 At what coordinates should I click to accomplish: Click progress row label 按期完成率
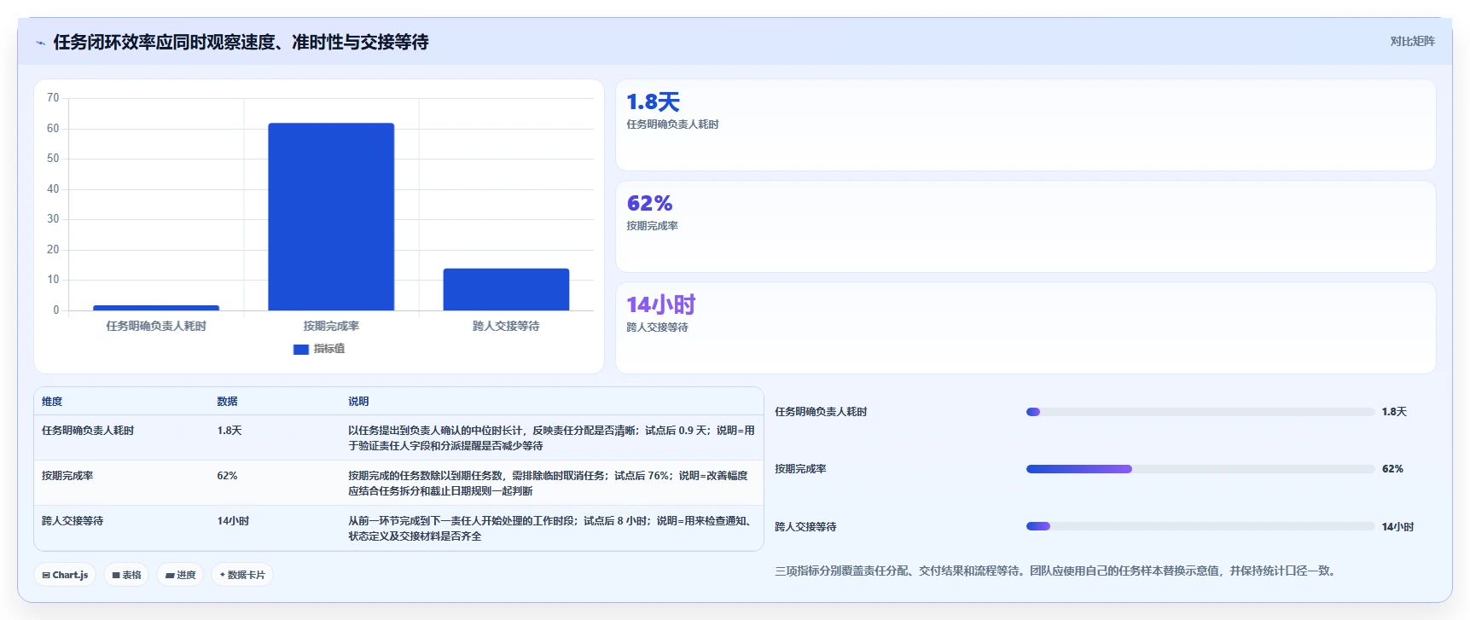pos(800,469)
